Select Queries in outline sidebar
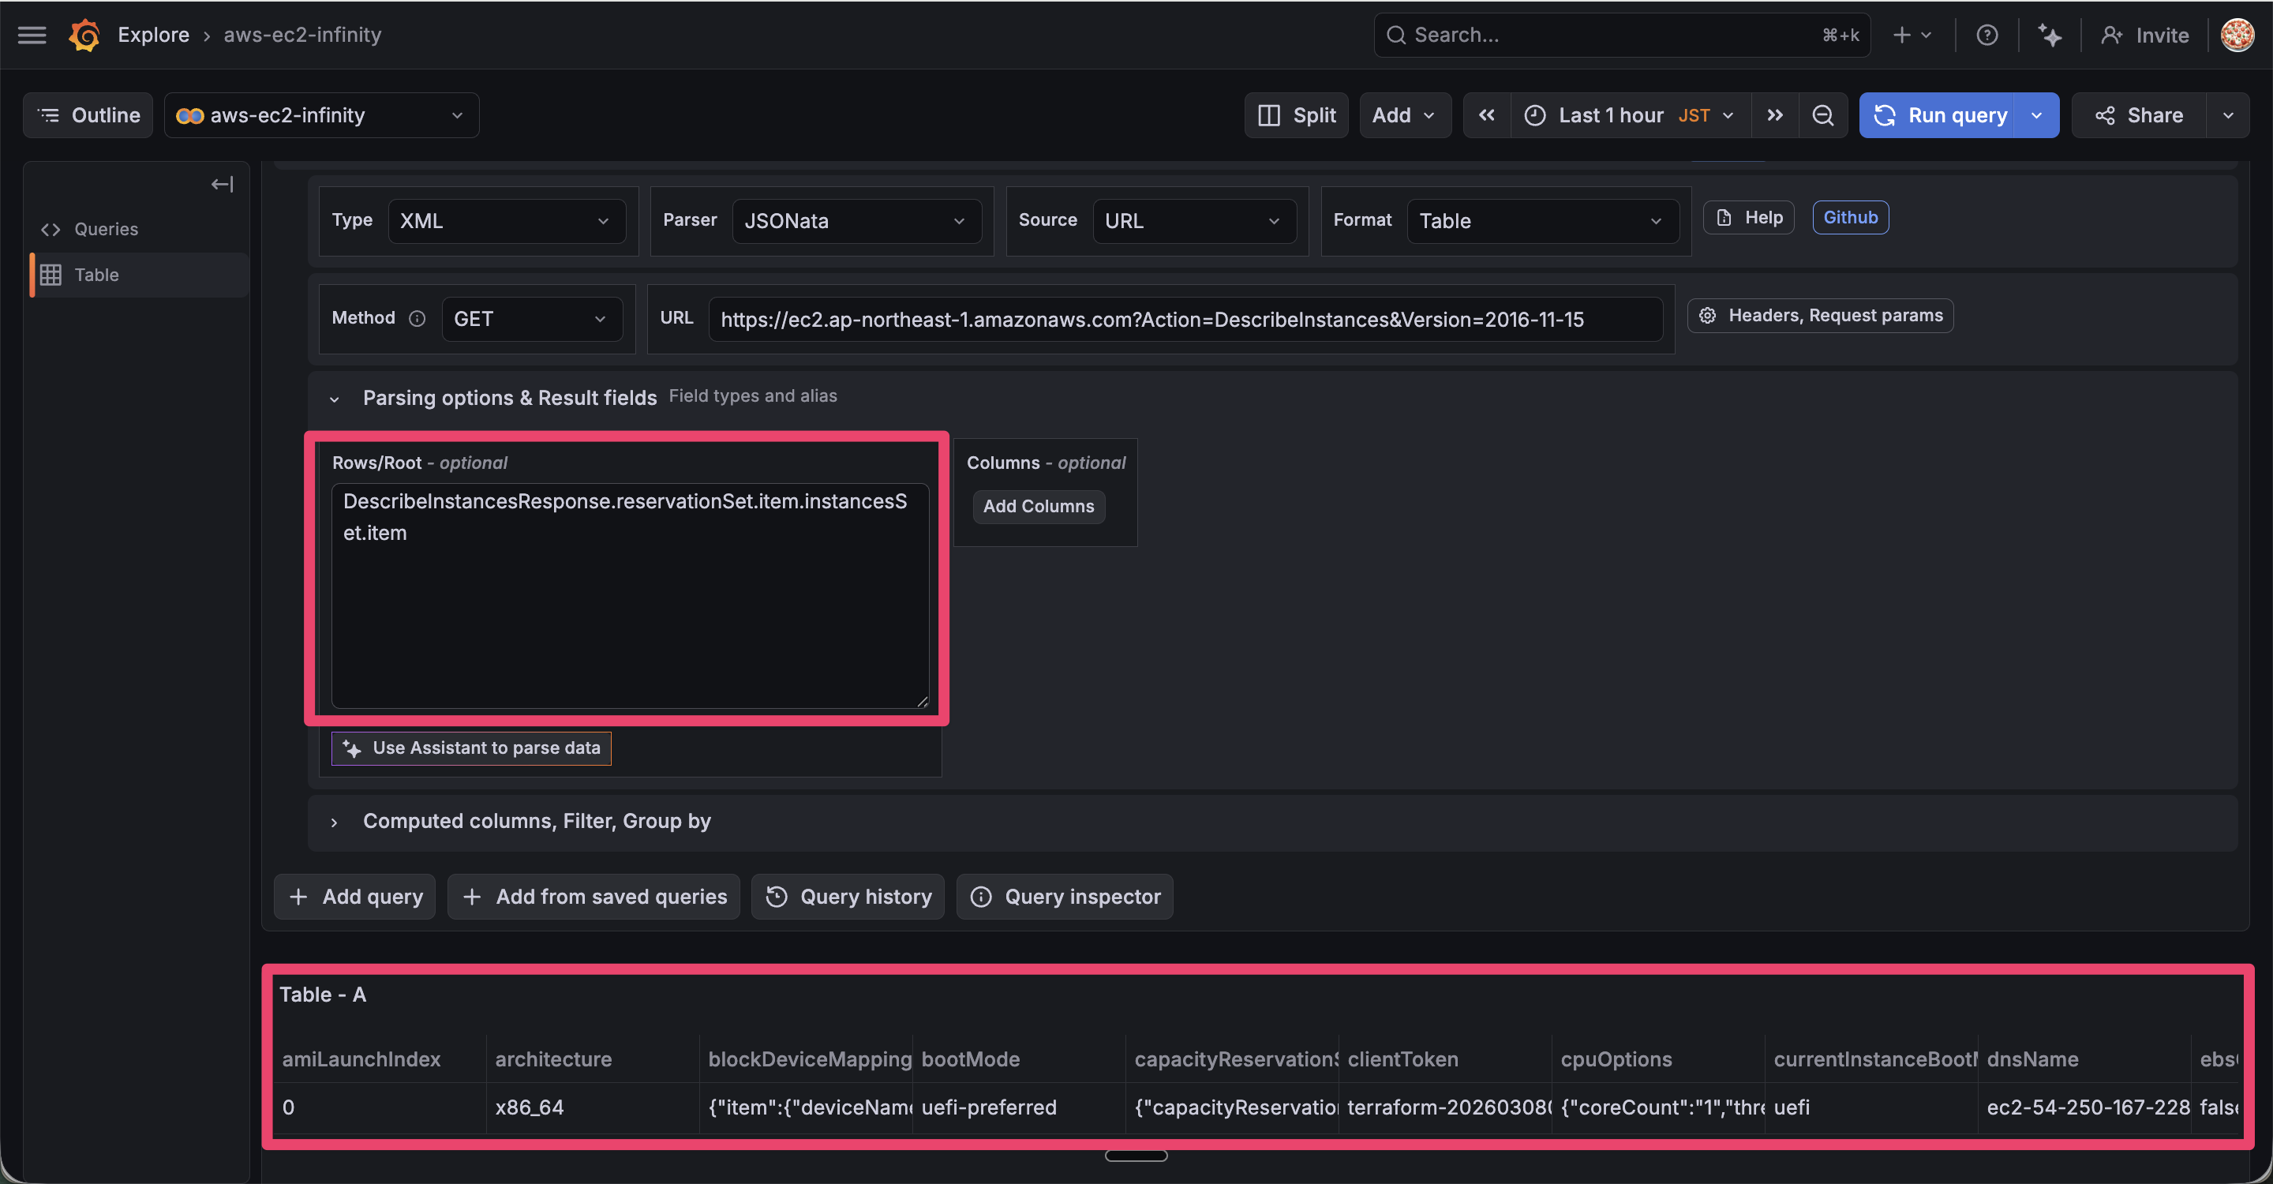The height and width of the screenshot is (1184, 2273). [x=106, y=230]
